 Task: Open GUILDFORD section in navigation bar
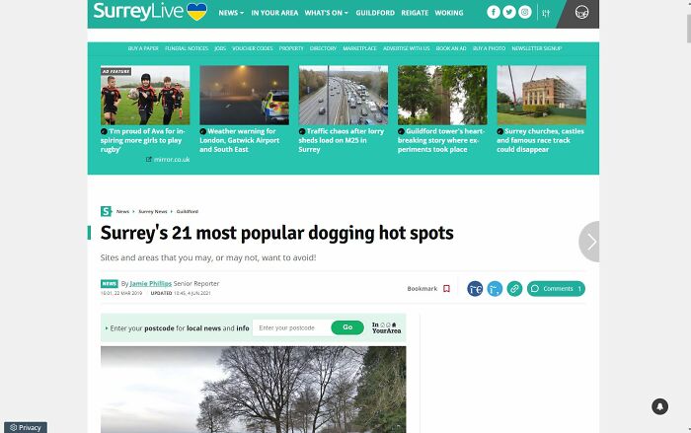375,13
